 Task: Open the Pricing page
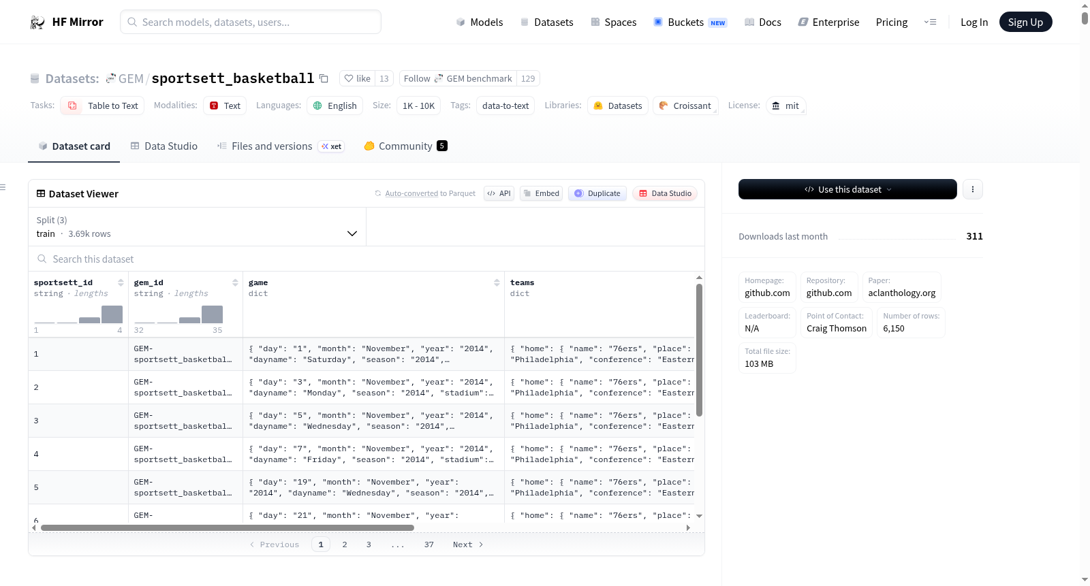(892, 22)
